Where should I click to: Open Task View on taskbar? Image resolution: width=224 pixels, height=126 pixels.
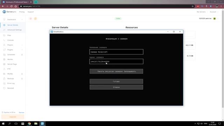pos(16,124)
